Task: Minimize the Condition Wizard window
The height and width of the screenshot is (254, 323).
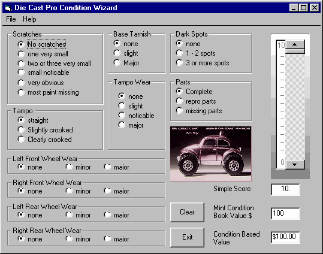Action: [294, 8]
